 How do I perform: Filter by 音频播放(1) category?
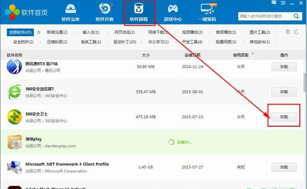click(x=226, y=32)
